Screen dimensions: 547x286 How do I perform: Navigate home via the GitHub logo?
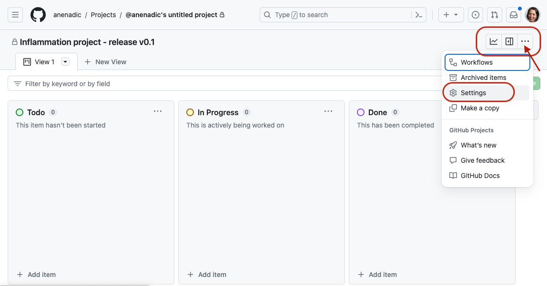pos(38,14)
